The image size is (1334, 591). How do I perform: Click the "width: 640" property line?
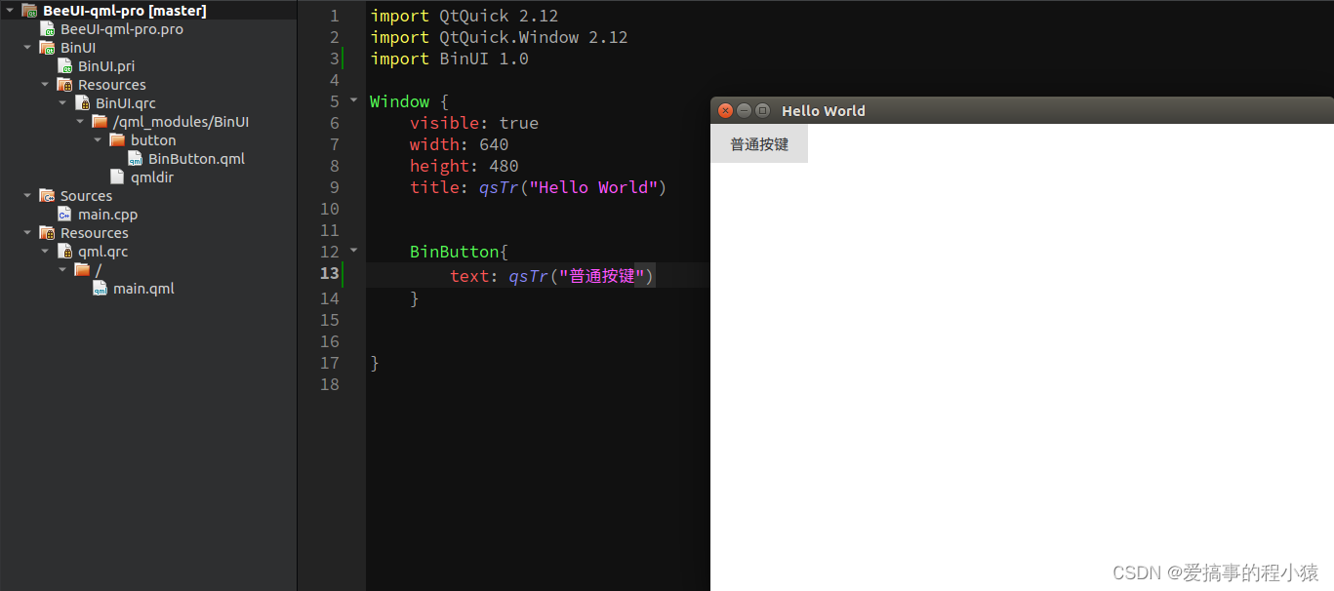pyautogui.click(x=459, y=144)
